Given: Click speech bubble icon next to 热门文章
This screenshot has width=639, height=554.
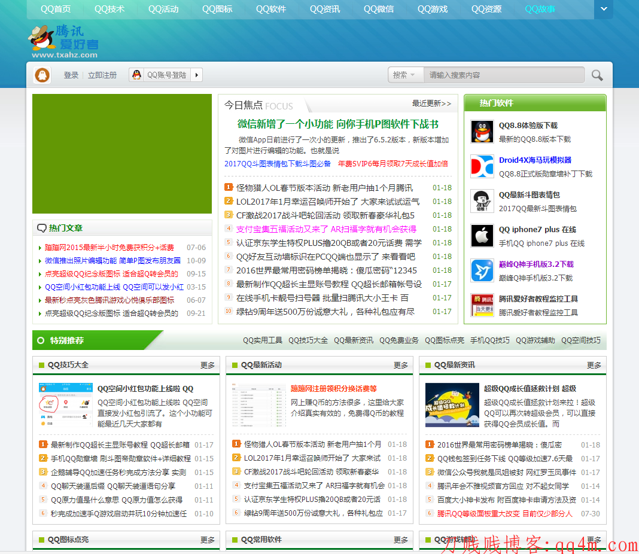Looking at the screenshot, I should pos(41,228).
